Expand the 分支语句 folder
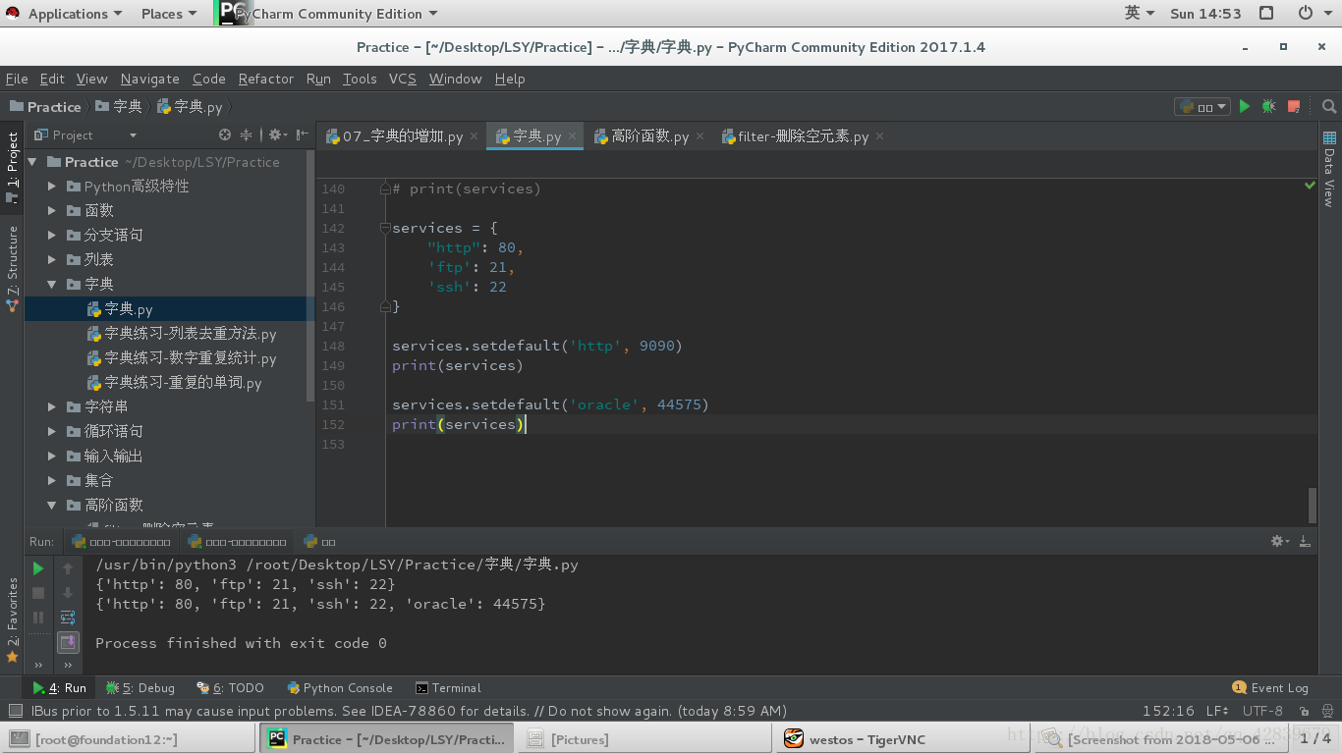 [52, 235]
